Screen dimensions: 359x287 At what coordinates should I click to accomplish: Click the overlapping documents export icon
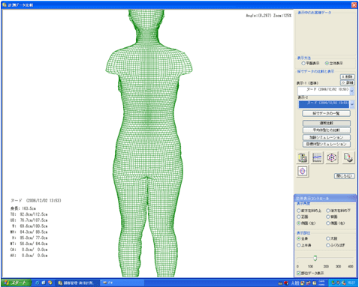tap(348, 157)
